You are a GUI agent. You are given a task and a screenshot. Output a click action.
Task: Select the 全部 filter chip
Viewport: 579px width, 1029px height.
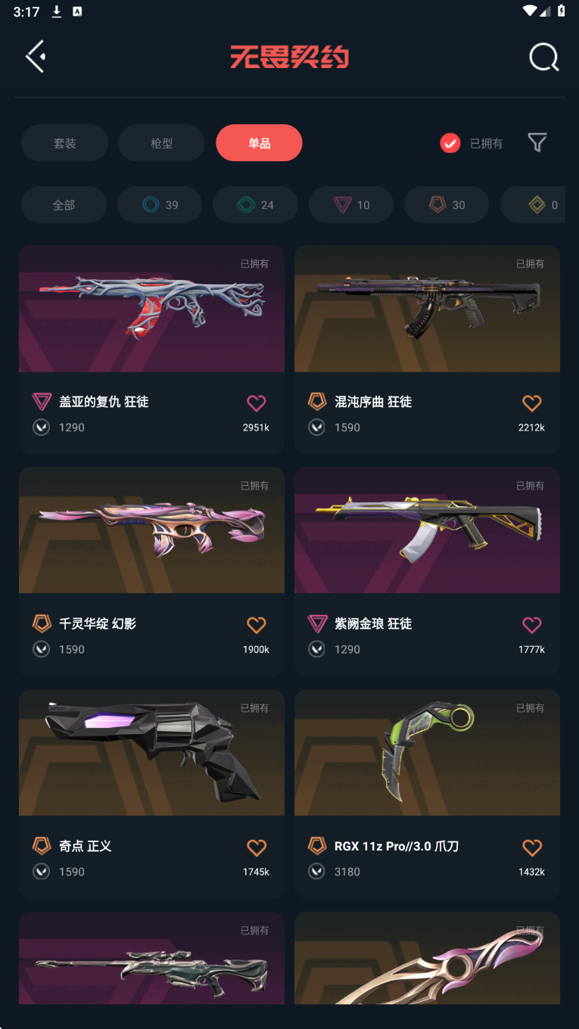pos(64,204)
